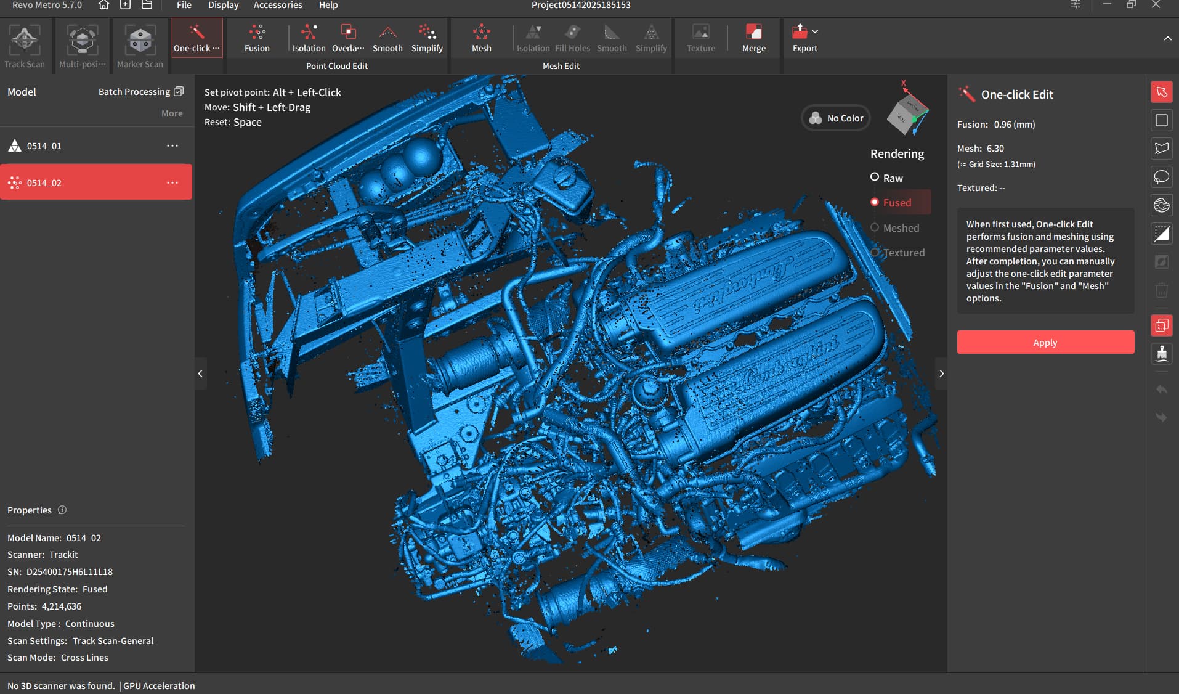Open options for model 0514_01

pos(172,145)
